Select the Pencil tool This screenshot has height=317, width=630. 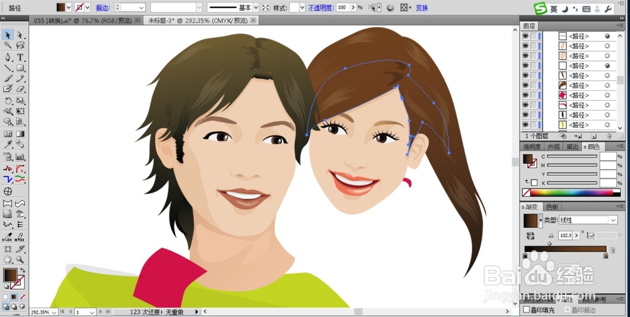pyautogui.click(x=20, y=78)
